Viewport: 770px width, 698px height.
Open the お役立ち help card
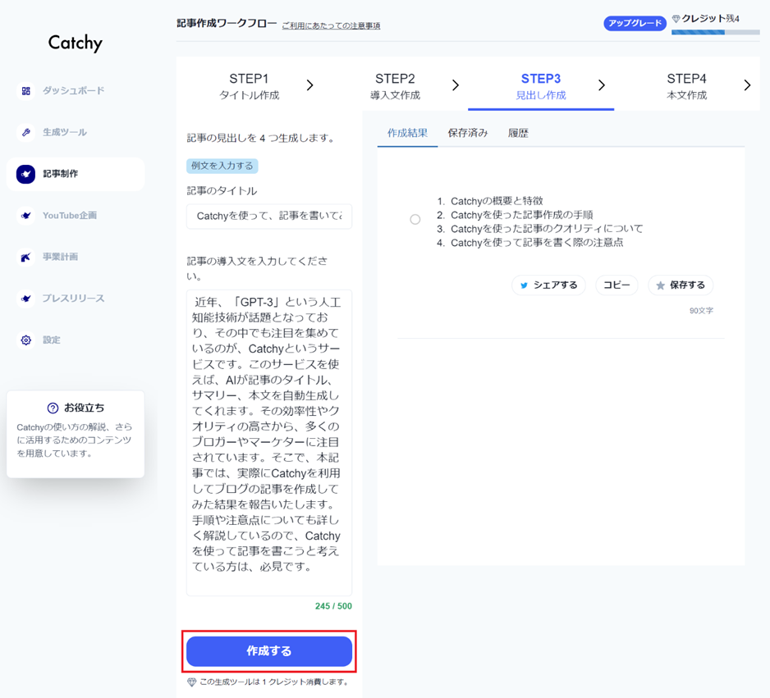[76, 434]
